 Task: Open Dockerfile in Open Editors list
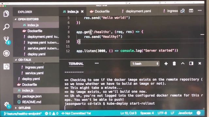pos(36,31)
